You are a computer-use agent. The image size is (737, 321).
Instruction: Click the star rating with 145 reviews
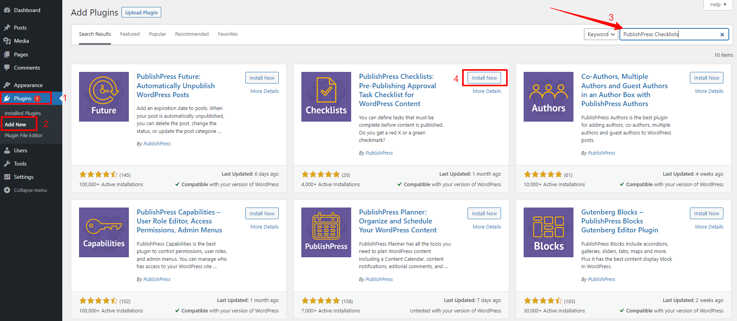tap(99, 174)
